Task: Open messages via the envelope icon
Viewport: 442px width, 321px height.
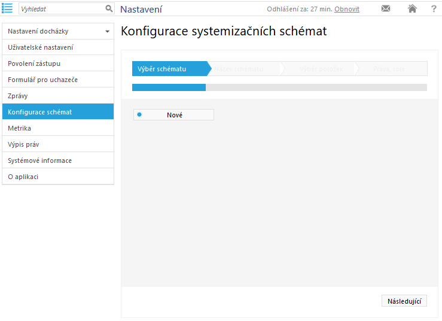Action: 386,9
